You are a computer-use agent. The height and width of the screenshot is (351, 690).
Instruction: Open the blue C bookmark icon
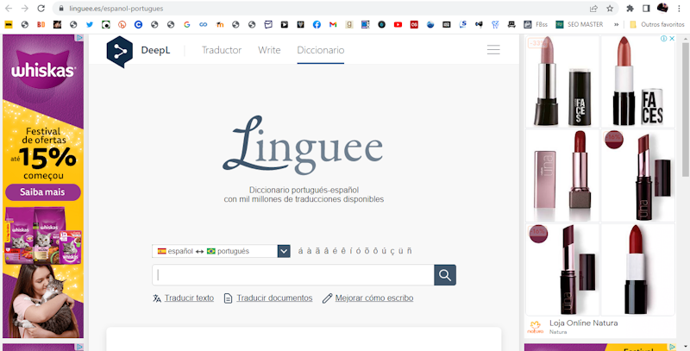tap(138, 25)
